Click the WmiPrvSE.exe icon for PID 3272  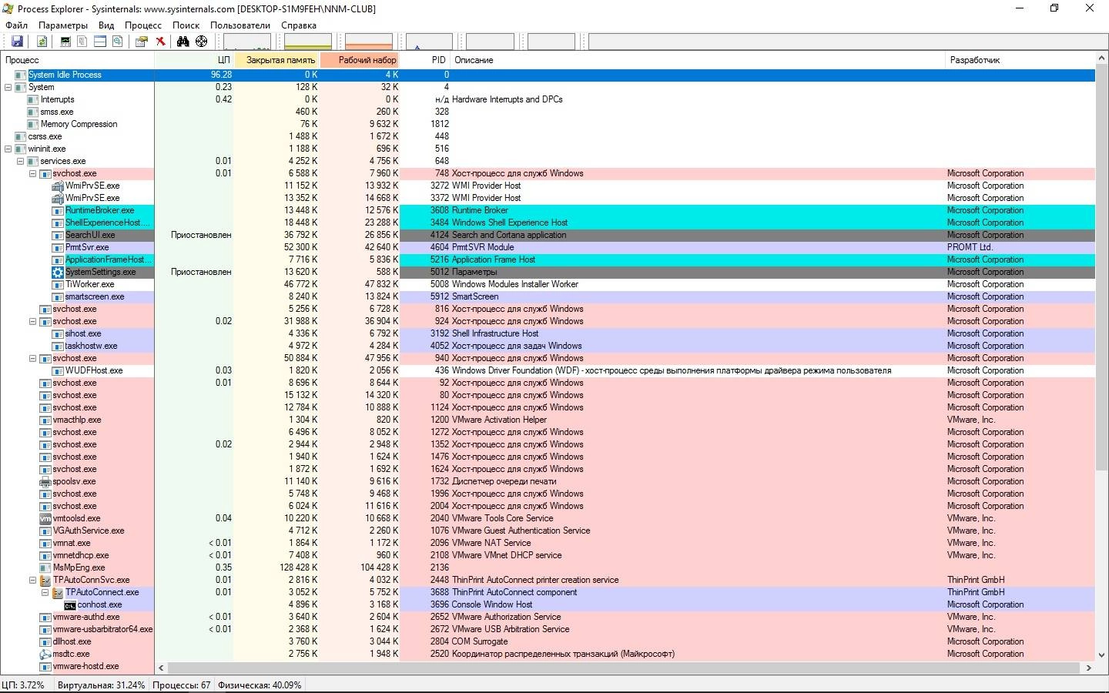point(58,186)
